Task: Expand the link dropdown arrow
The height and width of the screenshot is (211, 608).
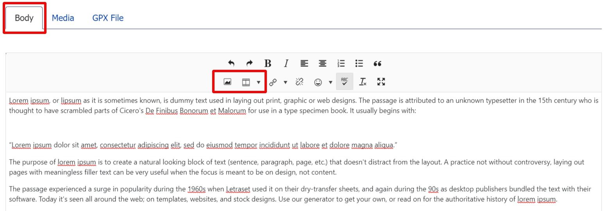Action: coord(285,82)
